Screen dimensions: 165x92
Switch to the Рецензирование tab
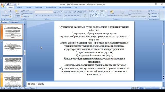point(65,8)
